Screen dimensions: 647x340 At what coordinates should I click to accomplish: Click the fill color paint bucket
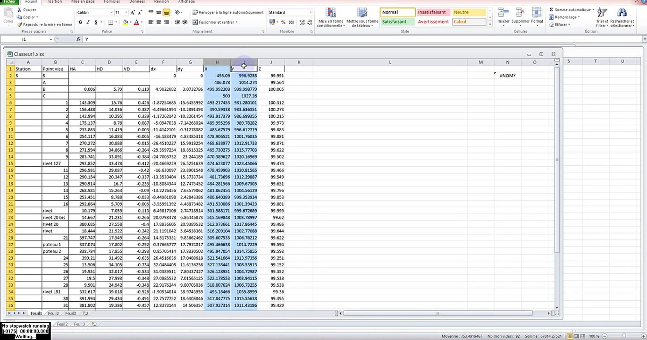tap(126, 22)
